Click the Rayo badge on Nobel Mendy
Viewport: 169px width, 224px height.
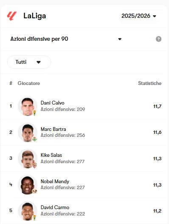tap(34, 191)
